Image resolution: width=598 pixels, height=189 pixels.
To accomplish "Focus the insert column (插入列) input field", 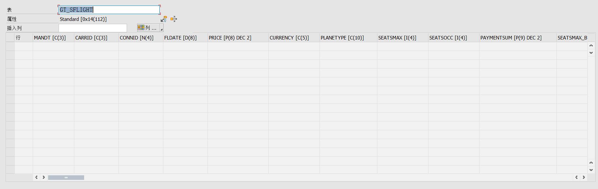I will pos(93,28).
